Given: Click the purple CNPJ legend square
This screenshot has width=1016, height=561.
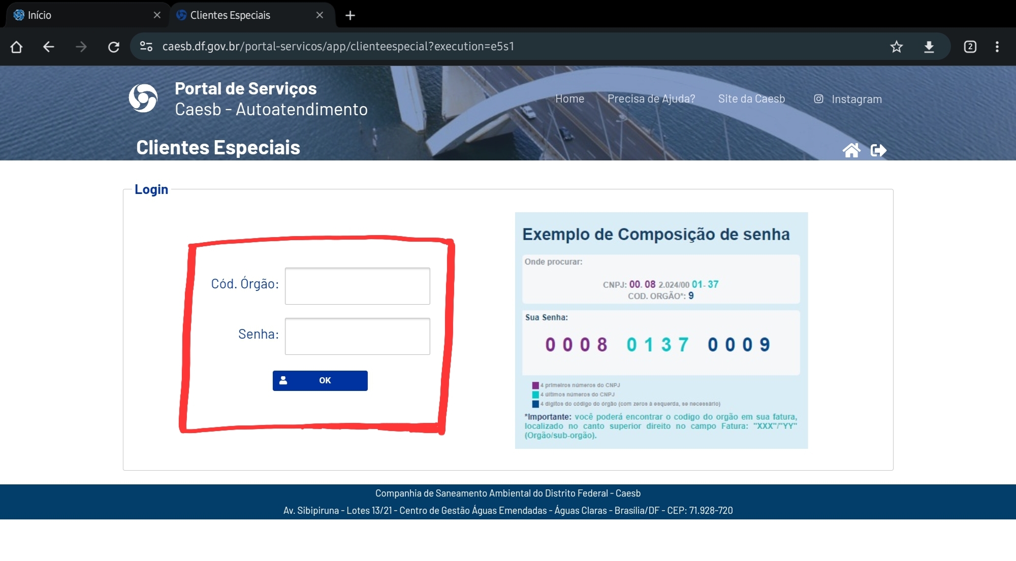Looking at the screenshot, I should 535,385.
